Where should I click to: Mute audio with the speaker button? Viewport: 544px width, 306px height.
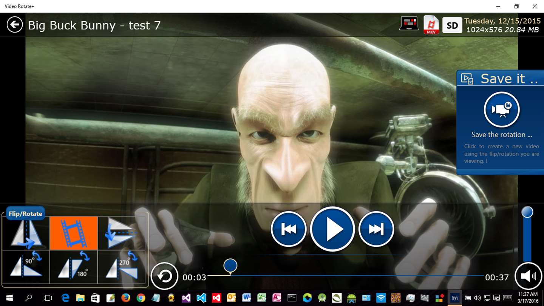(x=529, y=276)
